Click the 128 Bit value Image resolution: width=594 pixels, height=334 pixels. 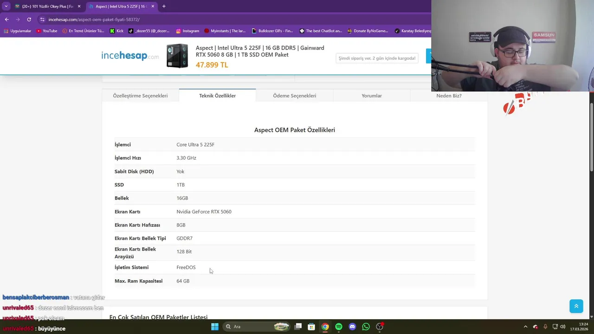184,251
